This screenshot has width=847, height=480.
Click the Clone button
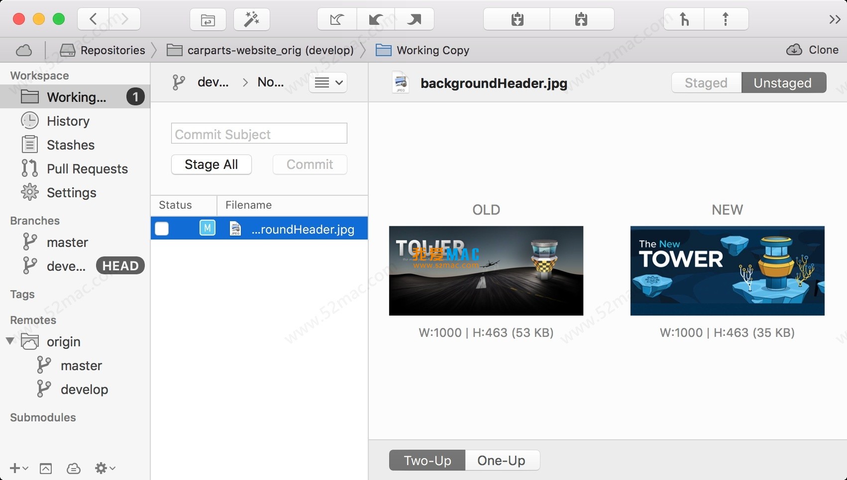pos(813,50)
